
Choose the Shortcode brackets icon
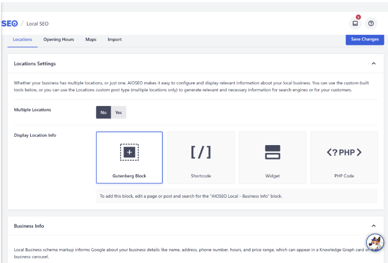201,152
